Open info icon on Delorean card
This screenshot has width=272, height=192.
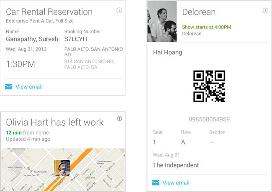(265, 11)
